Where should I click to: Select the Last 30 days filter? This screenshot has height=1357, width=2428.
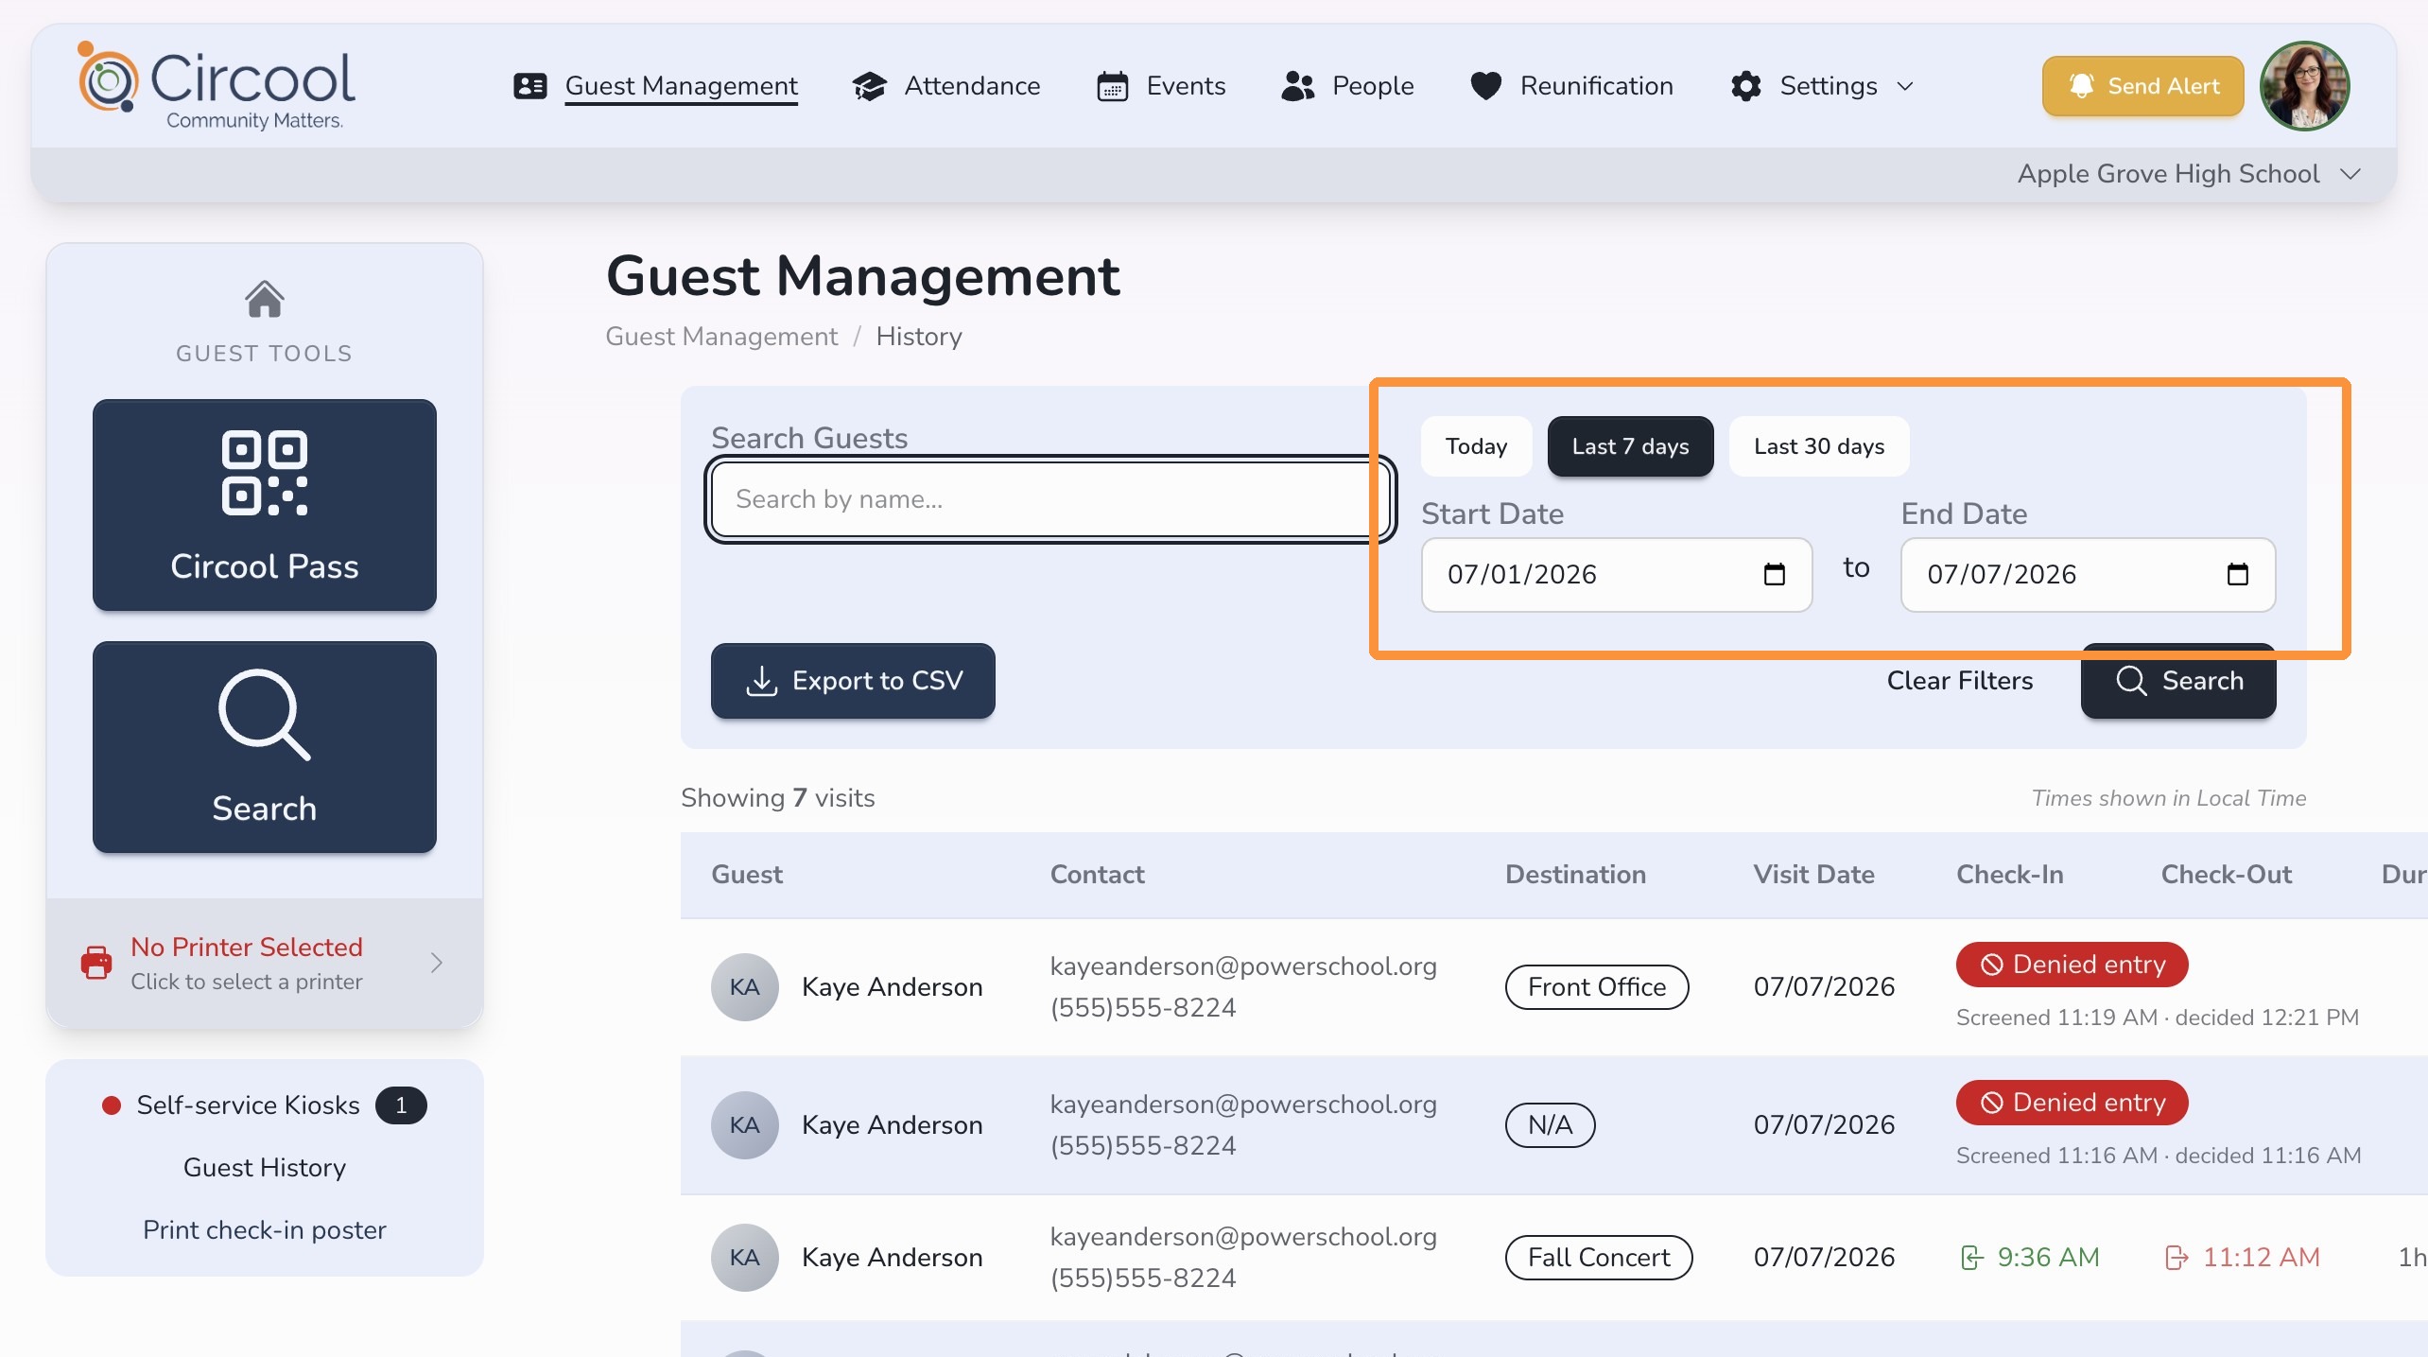pyautogui.click(x=1818, y=446)
